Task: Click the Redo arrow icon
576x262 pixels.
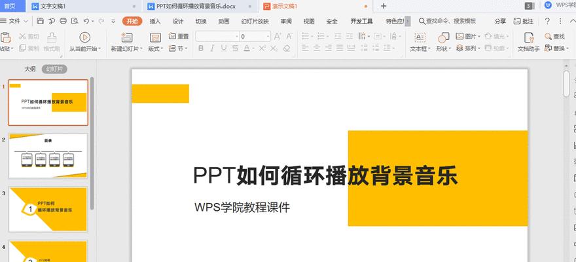Action: [x=101, y=22]
